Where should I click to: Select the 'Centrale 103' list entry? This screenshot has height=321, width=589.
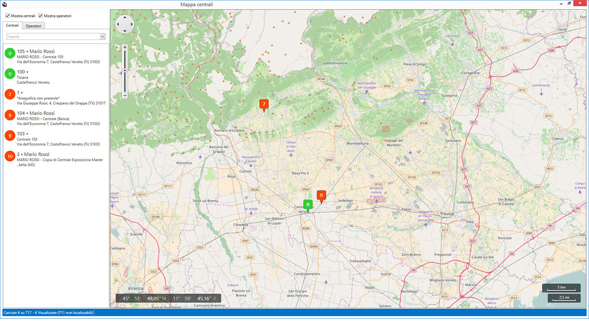[56, 139]
